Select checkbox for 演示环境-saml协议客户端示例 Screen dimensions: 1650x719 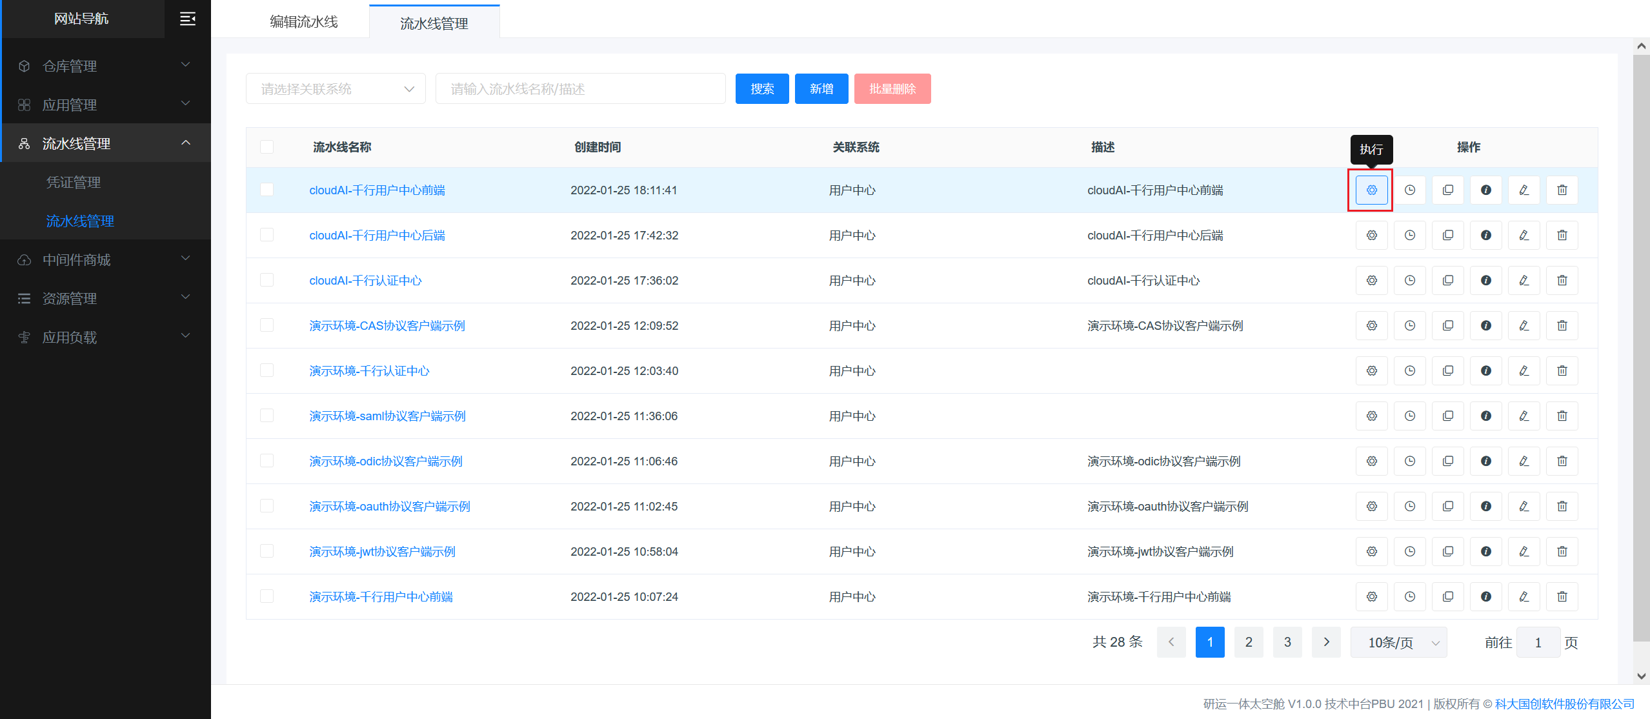click(267, 415)
